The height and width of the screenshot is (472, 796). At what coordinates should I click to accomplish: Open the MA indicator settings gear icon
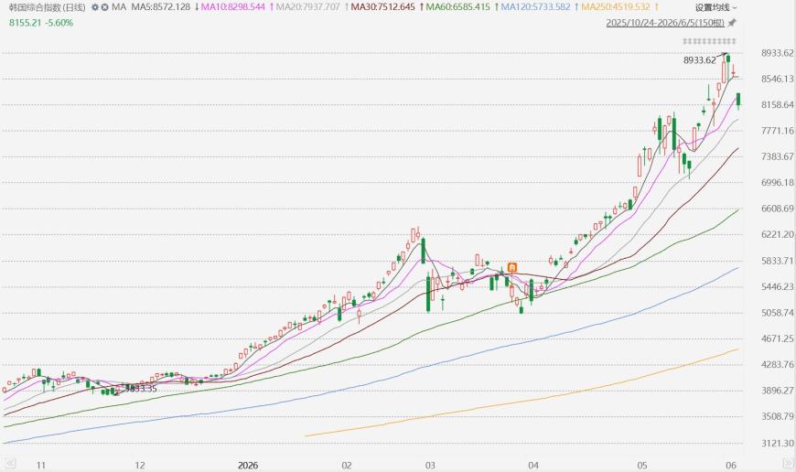95,7
